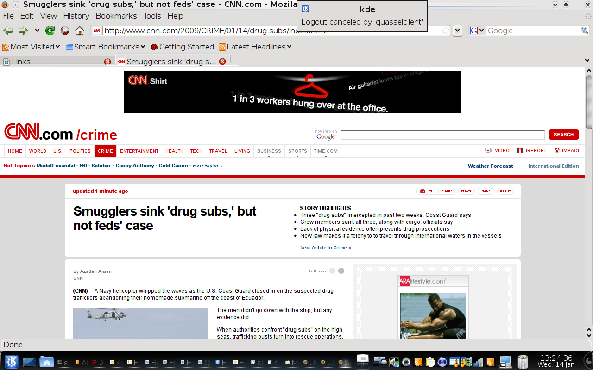This screenshot has height=370, width=593.
Task: Click the scrollbar down arrow
Action: pos(589,335)
